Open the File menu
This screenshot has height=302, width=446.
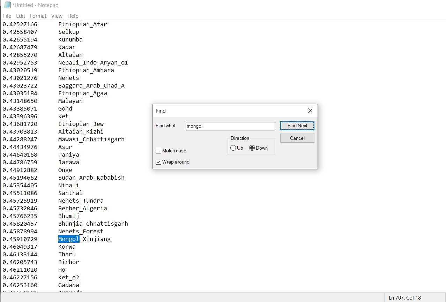[x=7, y=16]
